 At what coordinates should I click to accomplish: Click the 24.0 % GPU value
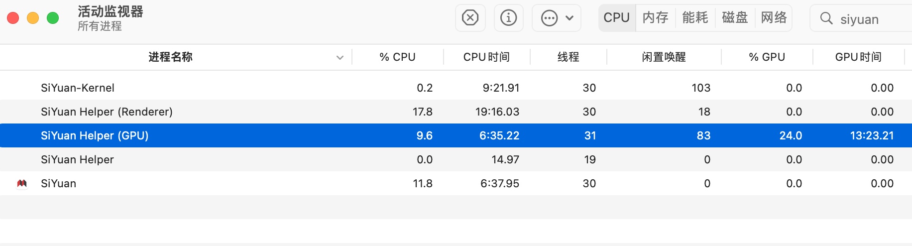coord(791,135)
